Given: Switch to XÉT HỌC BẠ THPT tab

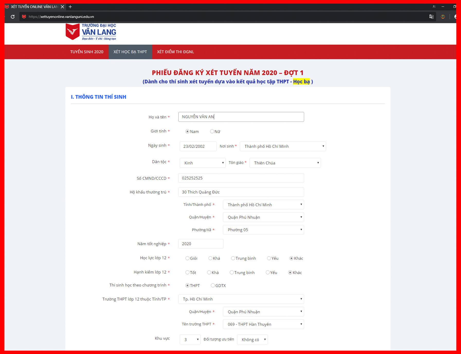Looking at the screenshot, I should [x=130, y=52].
